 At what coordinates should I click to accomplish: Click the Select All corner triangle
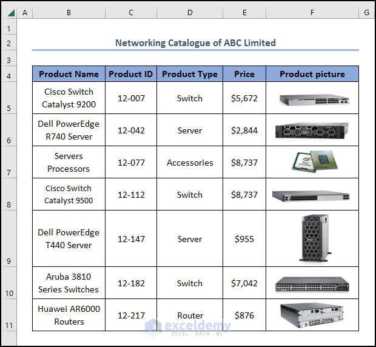11,13
